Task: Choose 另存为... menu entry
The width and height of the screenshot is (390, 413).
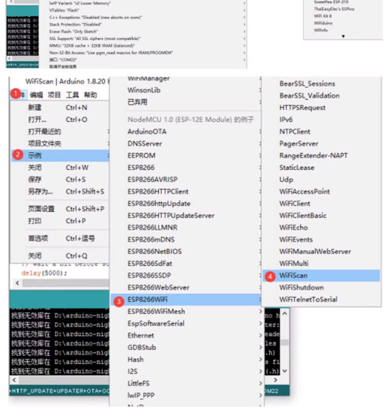Action: [60, 191]
